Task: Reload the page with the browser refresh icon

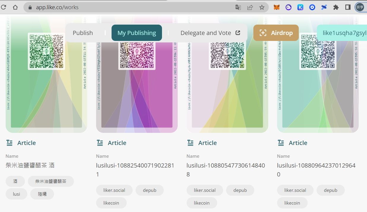Action: coord(3,7)
